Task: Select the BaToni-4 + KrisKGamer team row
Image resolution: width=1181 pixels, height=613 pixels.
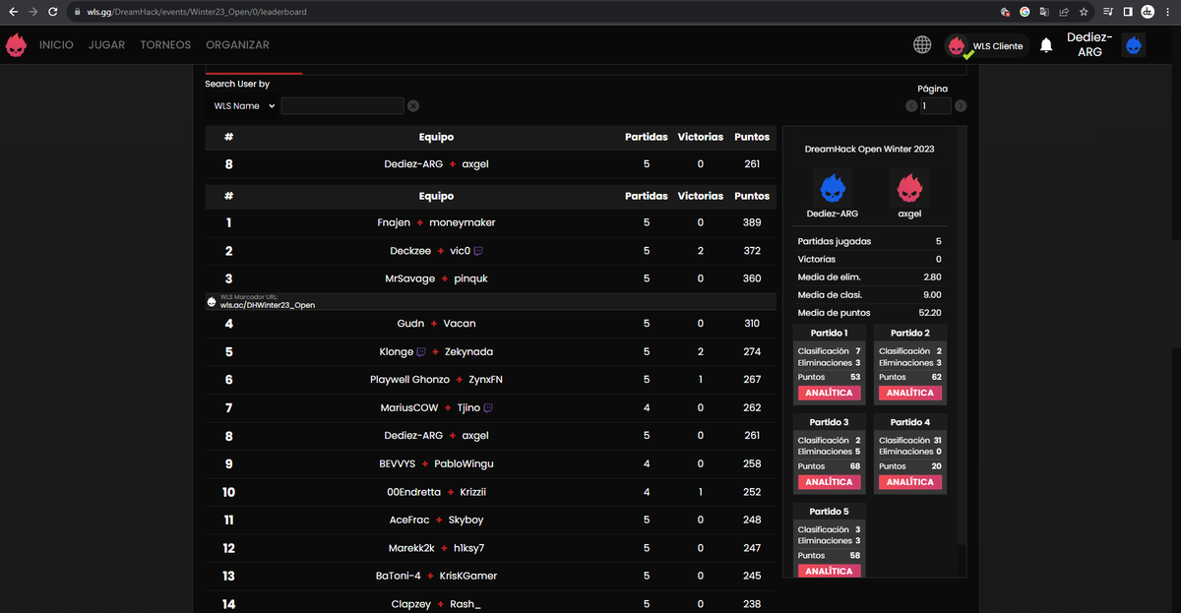Action: pyautogui.click(x=490, y=576)
